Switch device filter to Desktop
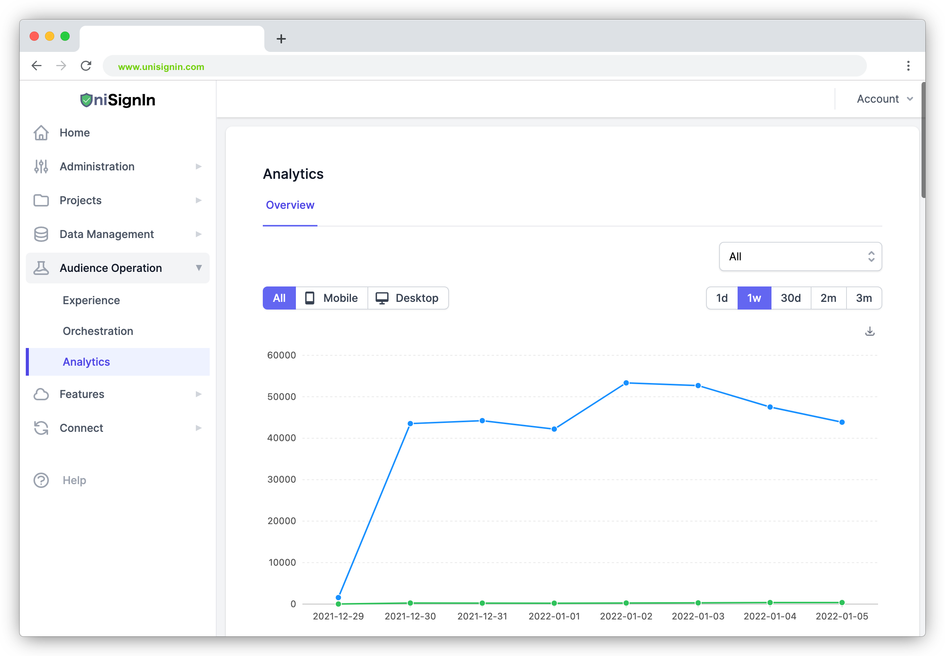Image resolution: width=945 pixels, height=656 pixels. pos(407,298)
